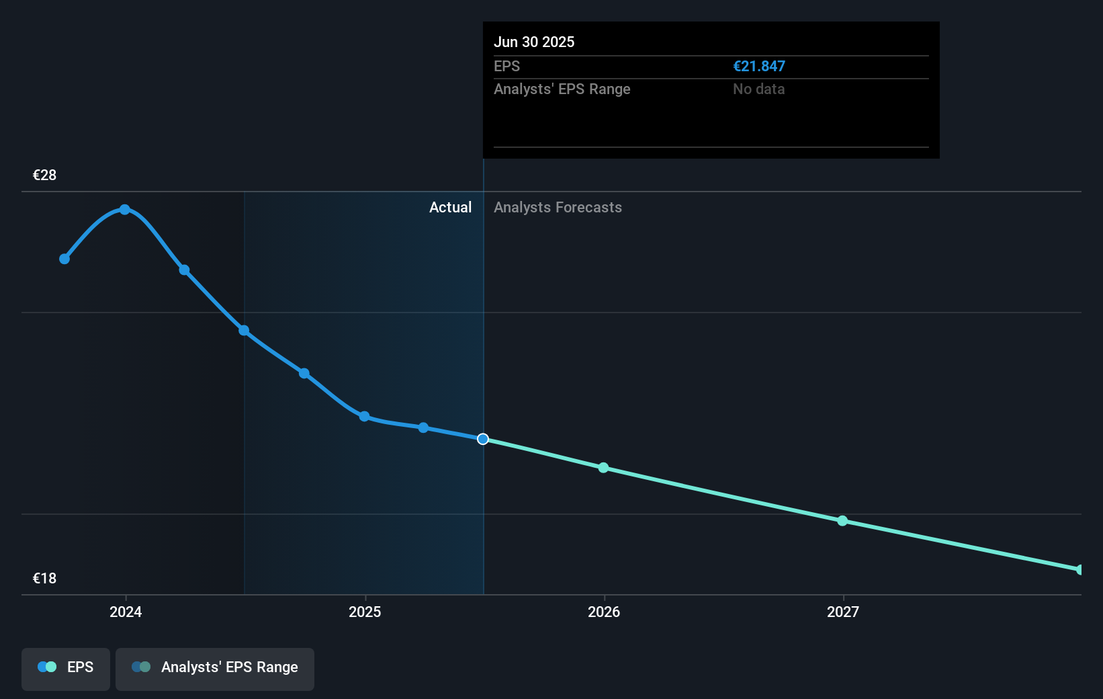Expand the Jun 30 2025 tooltip header
Viewport: 1103px width, 699px height.
point(534,42)
